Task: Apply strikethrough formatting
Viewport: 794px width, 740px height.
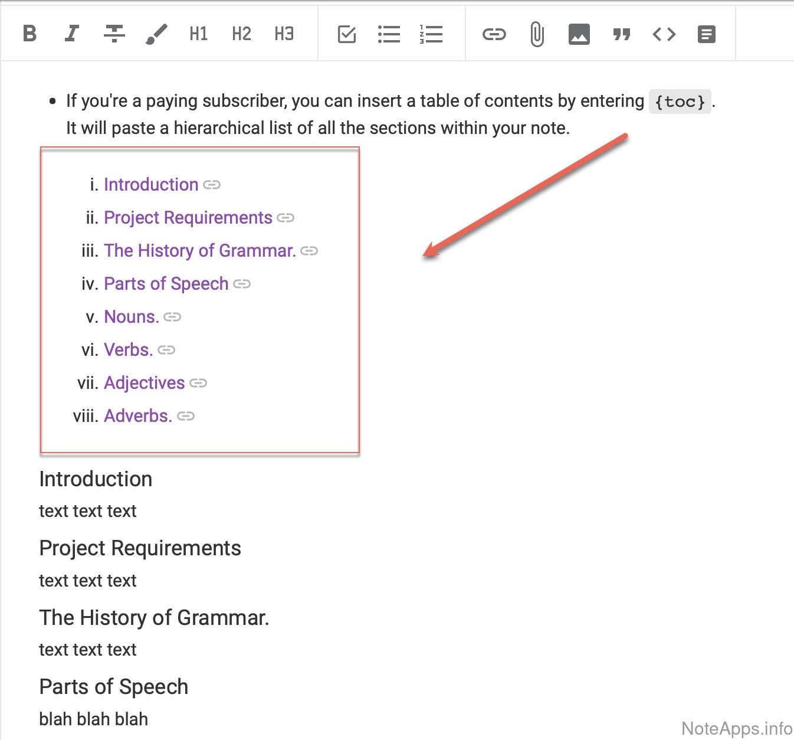Action: tap(114, 34)
